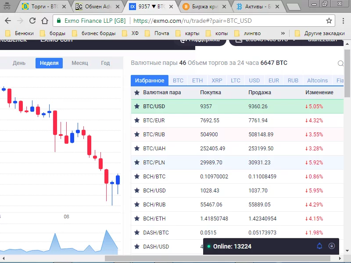The height and width of the screenshot is (263, 351).
Task: Toggle favorite star for BTC/EUR
Action: point(137,120)
